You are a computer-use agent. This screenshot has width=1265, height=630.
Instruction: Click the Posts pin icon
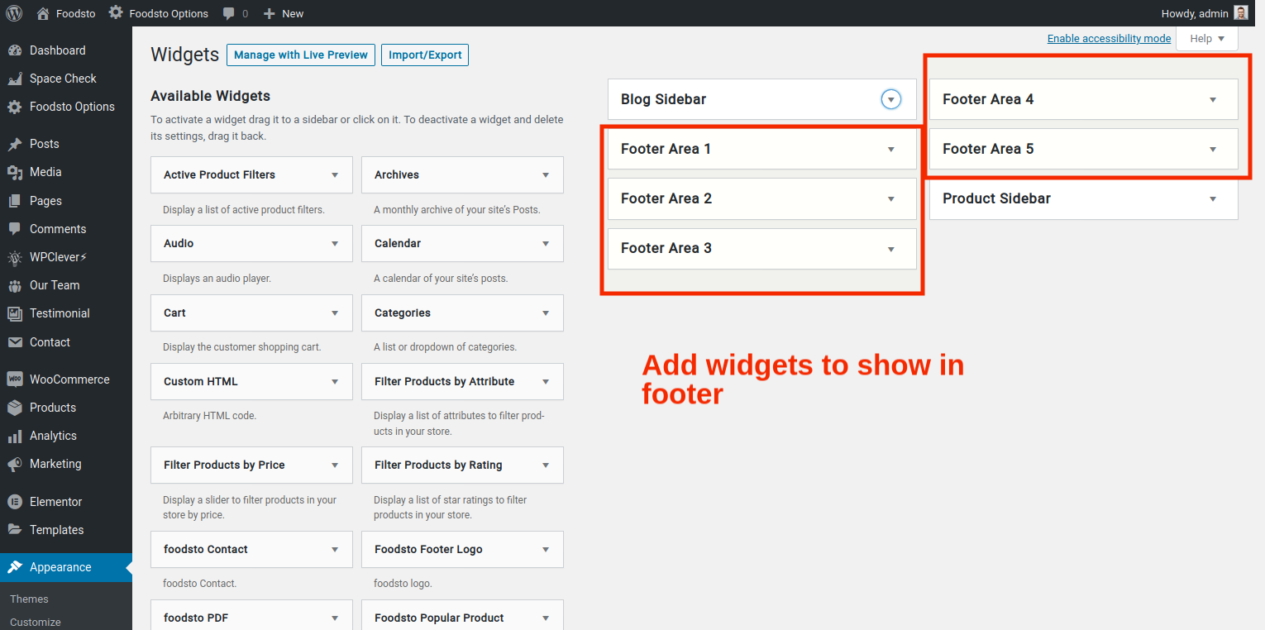point(15,144)
